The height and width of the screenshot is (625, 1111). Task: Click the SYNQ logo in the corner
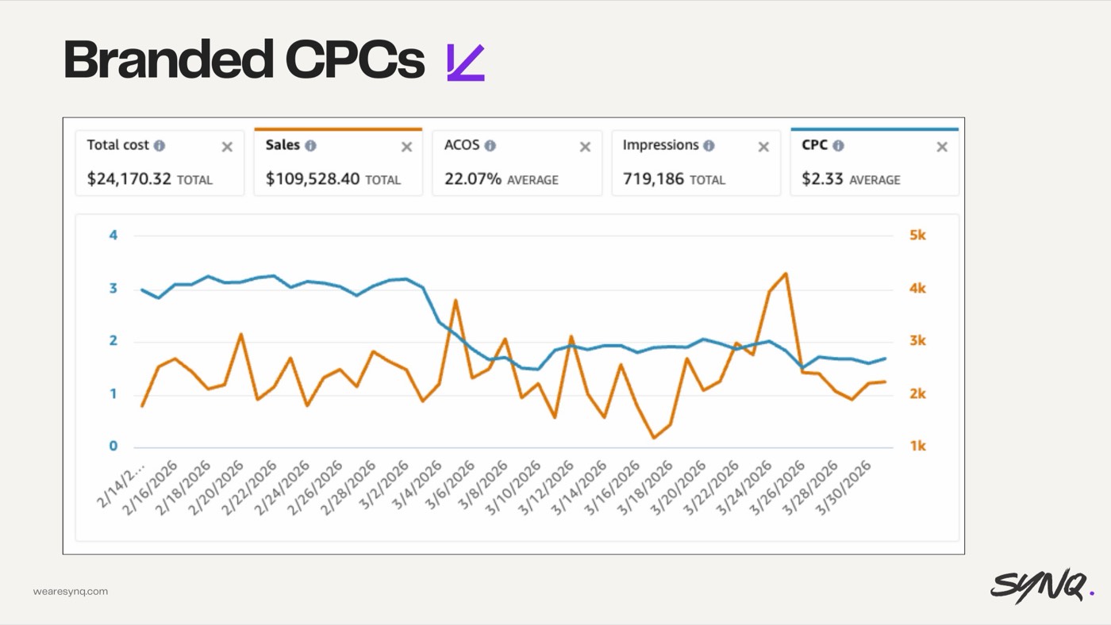[x=1042, y=588]
